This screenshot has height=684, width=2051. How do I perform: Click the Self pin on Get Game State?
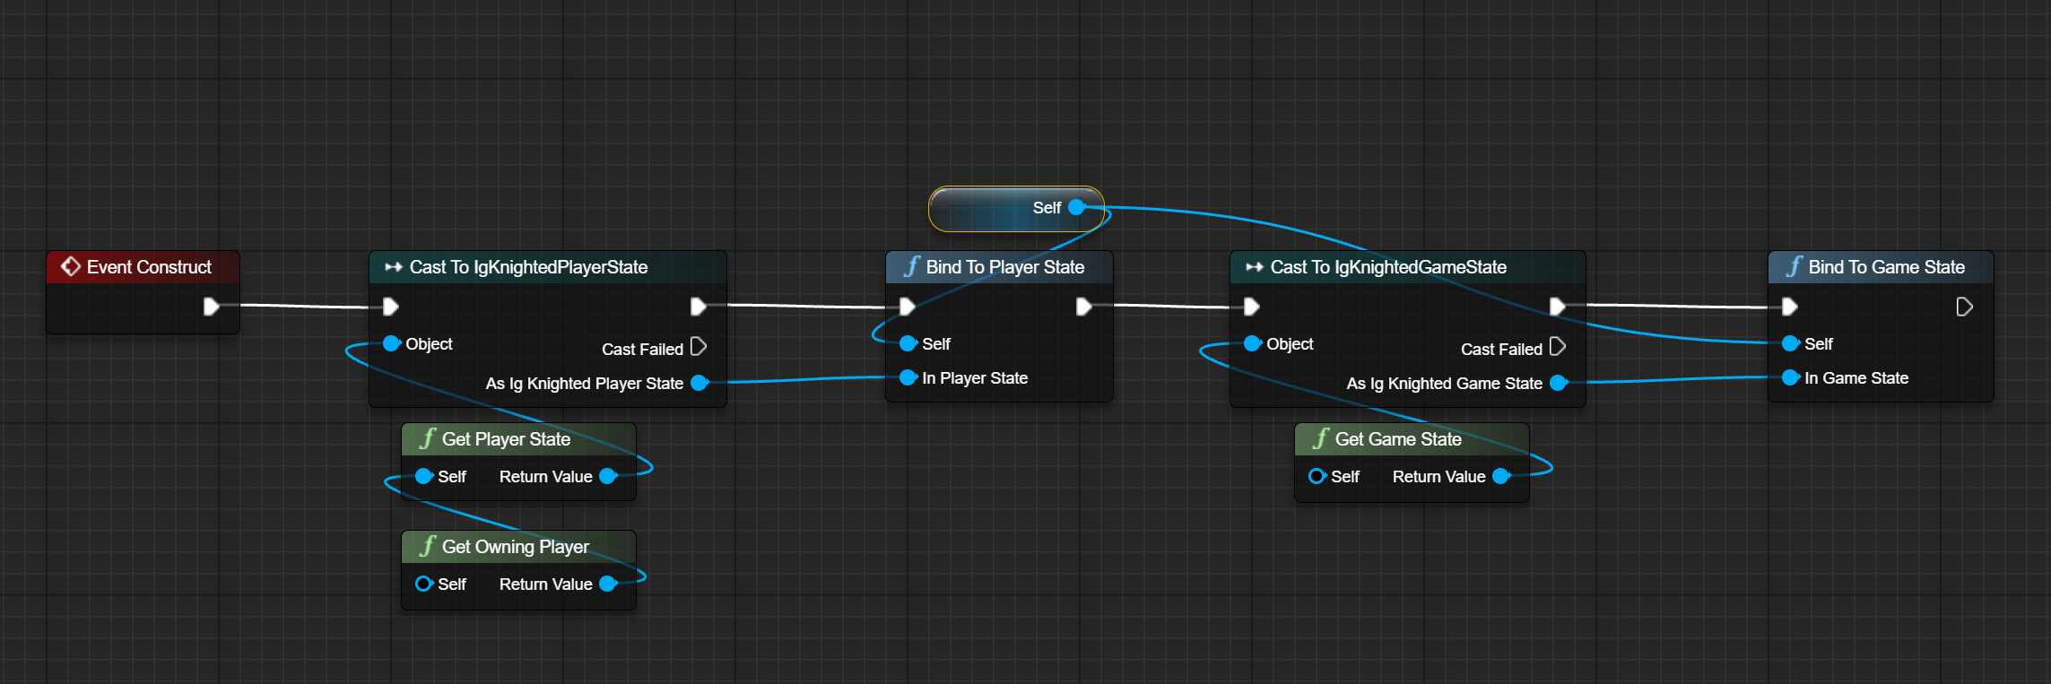point(1317,476)
